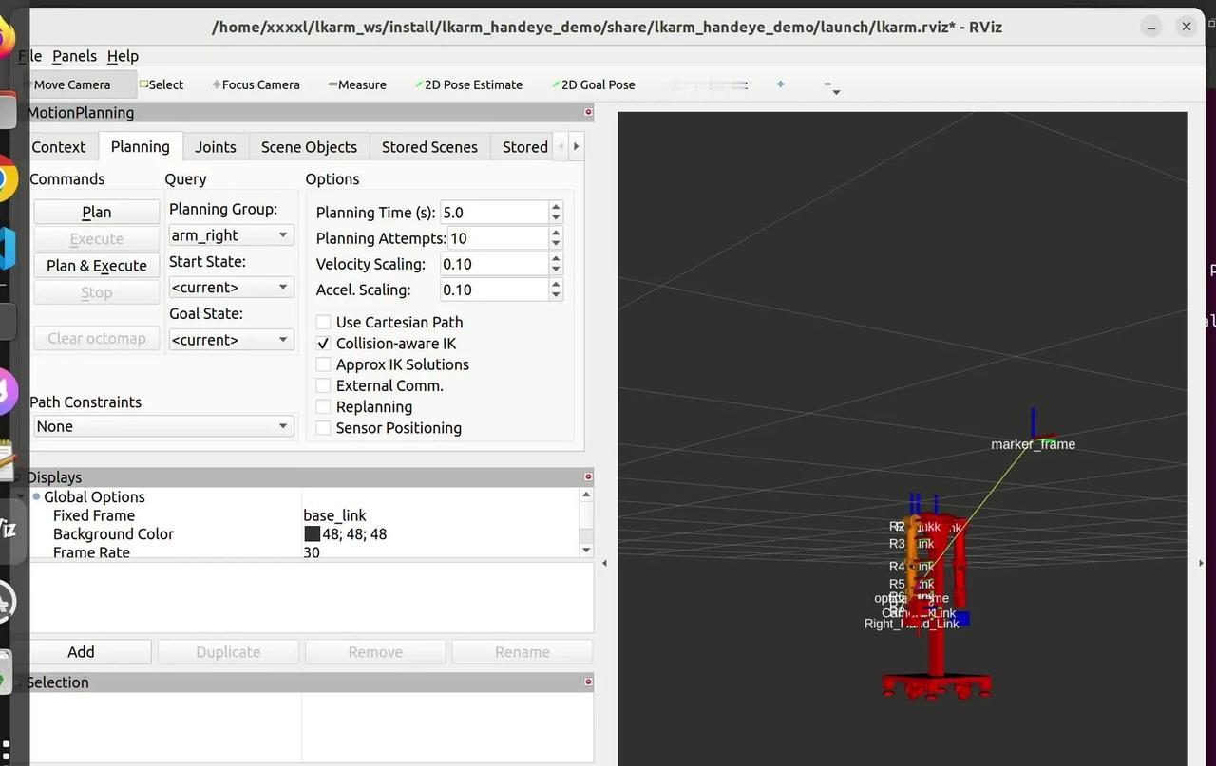Viewport: 1216px width, 766px height.
Task: Switch to the Stored Scenes tab
Action: (x=429, y=147)
